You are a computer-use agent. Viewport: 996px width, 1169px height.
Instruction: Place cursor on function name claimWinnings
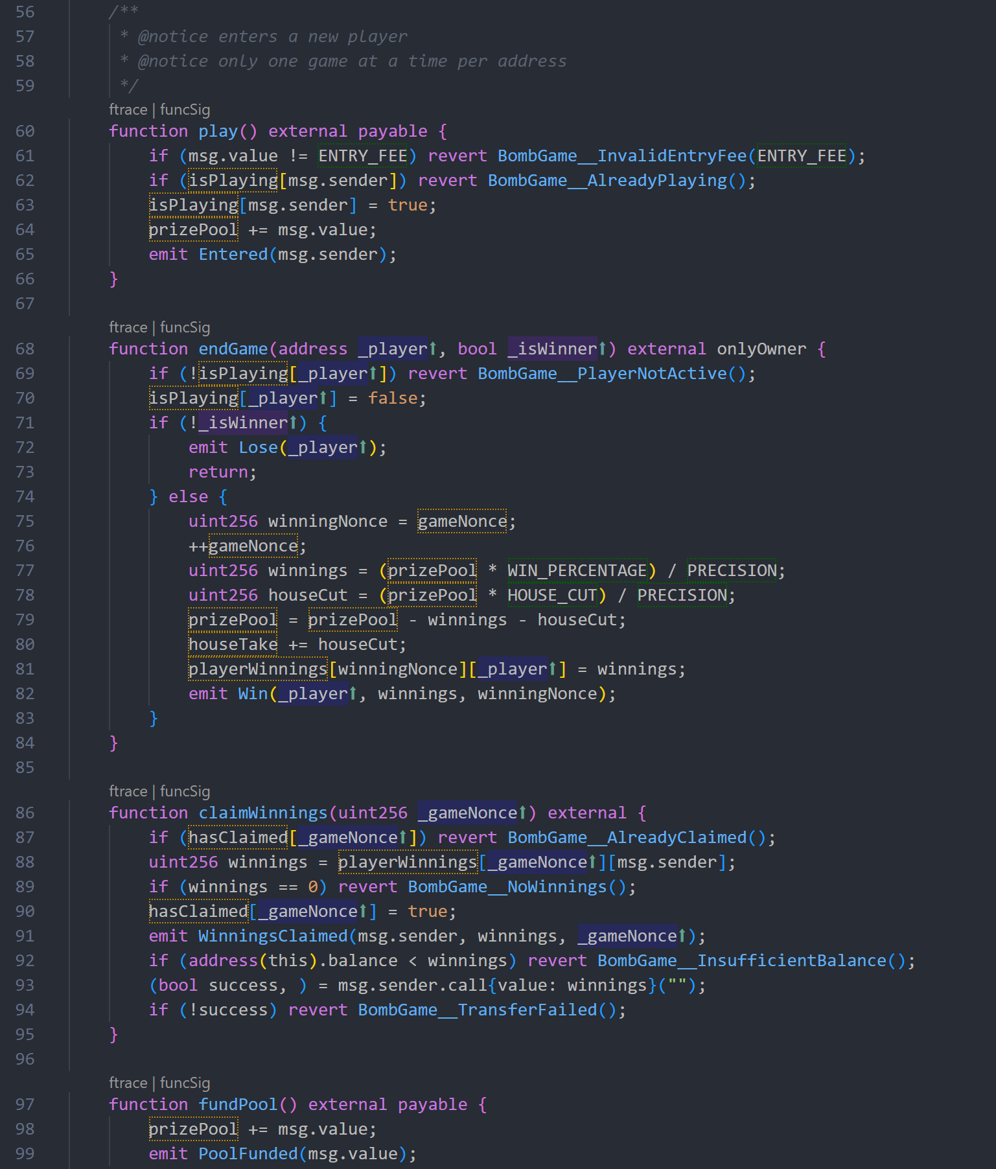[x=263, y=813]
